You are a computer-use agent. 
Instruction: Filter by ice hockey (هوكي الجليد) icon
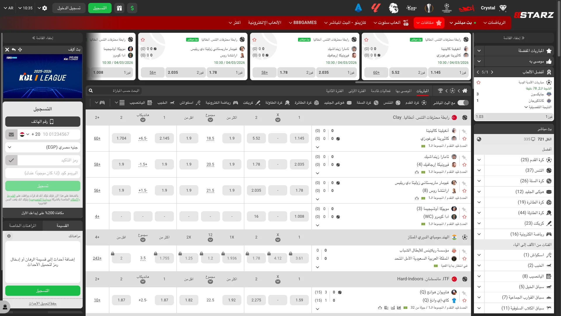pyautogui.click(x=349, y=103)
